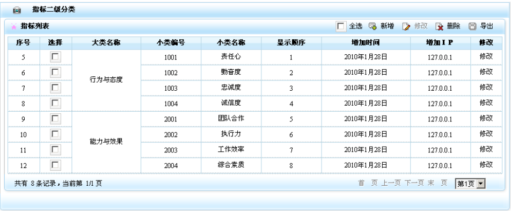Click the last 修改 column header

pyautogui.click(x=486, y=43)
